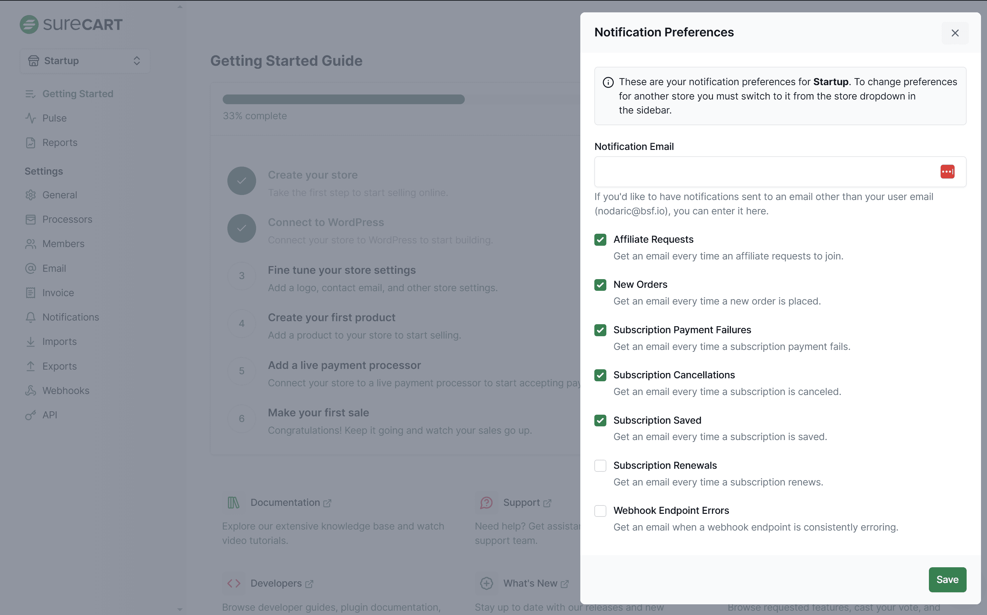Click the Pulse activity icon in sidebar
The image size is (987, 615).
pos(30,119)
